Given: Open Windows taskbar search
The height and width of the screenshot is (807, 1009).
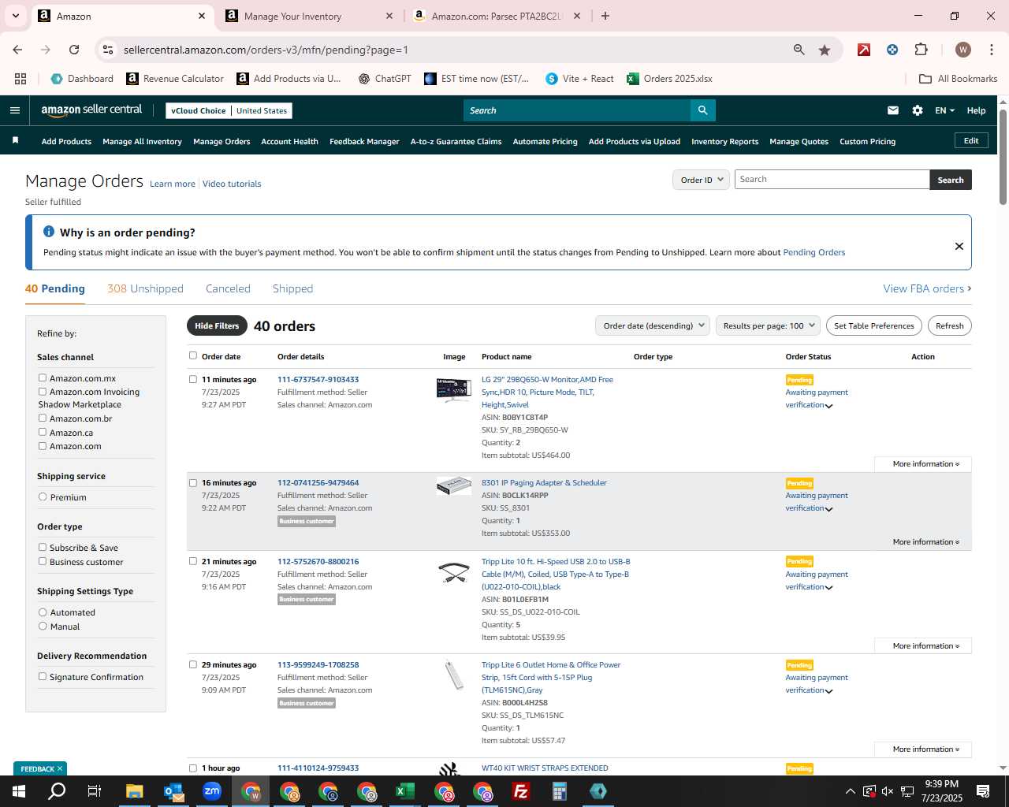Looking at the screenshot, I should tap(58, 791).
